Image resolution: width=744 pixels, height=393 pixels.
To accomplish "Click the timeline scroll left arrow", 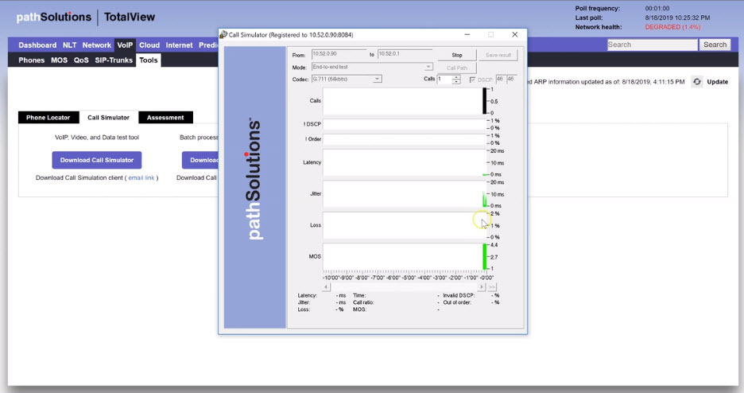I will 327,287.
